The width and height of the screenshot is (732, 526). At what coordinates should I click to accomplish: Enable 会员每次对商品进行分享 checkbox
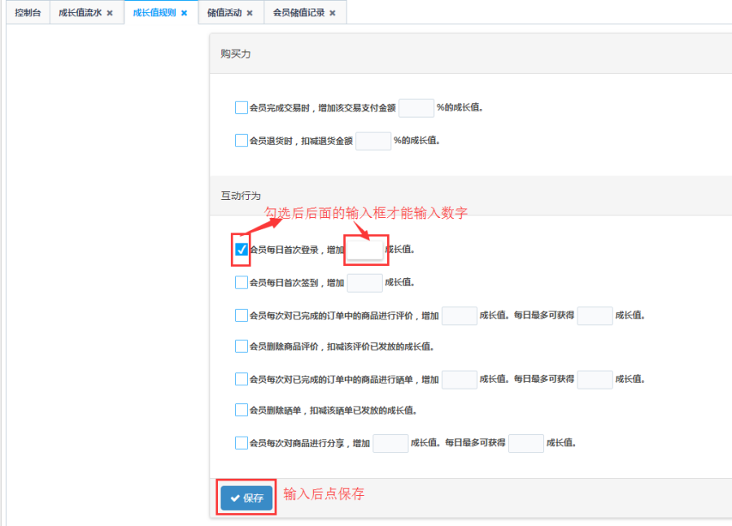(241, 443)
